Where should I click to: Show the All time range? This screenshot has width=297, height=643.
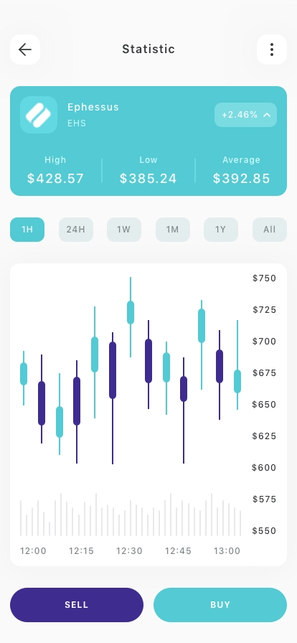(x=270, y=229)
